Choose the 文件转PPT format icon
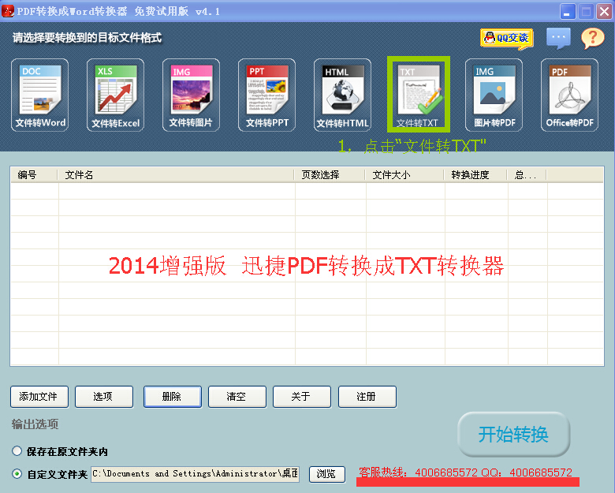Viewport: 615px width, 493px height. (x=266, y=95)
